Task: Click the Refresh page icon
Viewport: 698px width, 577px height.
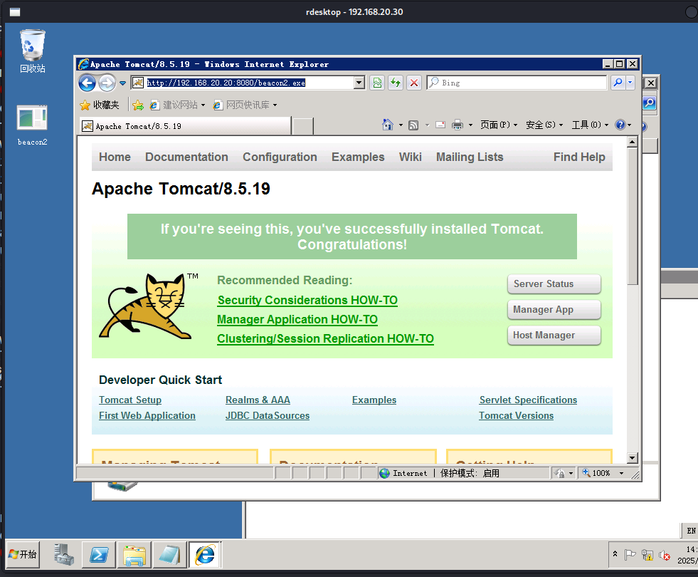Action: (396, 83)
